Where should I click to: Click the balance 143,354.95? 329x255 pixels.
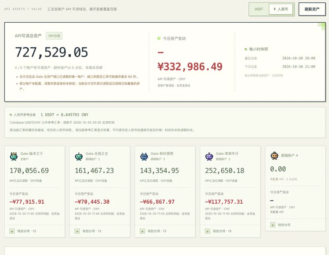159,171
